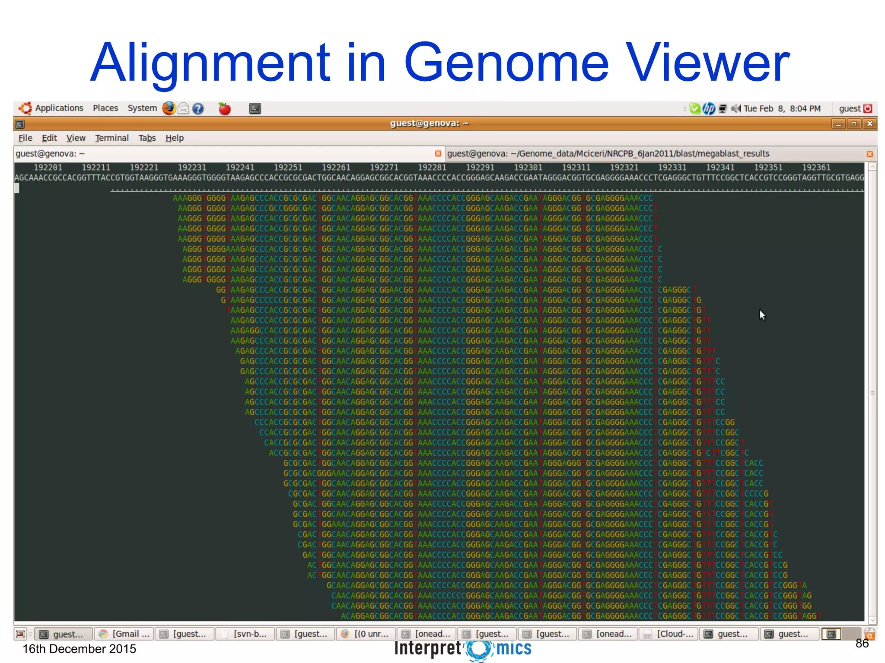This screenshot has height=663, width=885.
Task: Launch terminal from the top panel icon
Action: coord(255,108)
